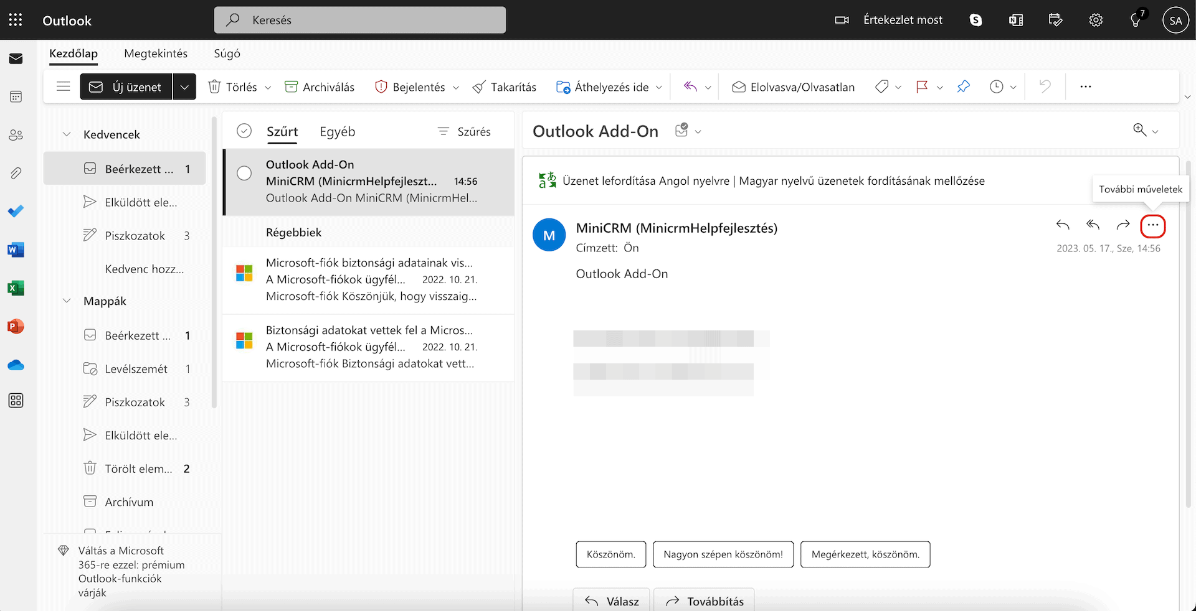
Task: Switch to the Egyéb message list tab
Action: [x=337, y=131]
